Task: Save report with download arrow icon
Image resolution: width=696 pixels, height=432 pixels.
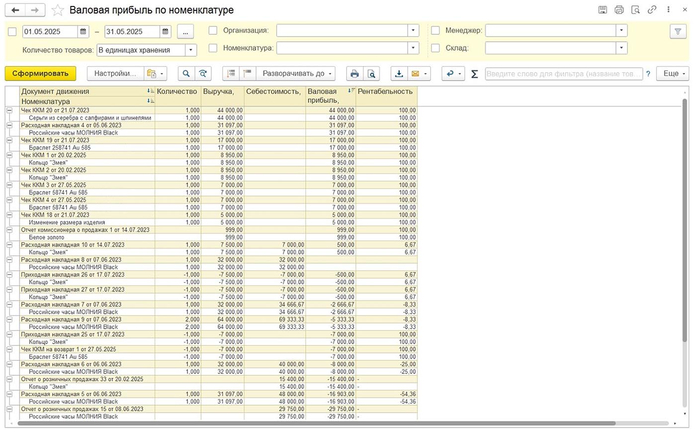Action: [x=399, y=74]
